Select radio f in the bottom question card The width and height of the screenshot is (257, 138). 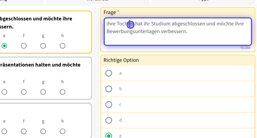click(x=24, y=131)
